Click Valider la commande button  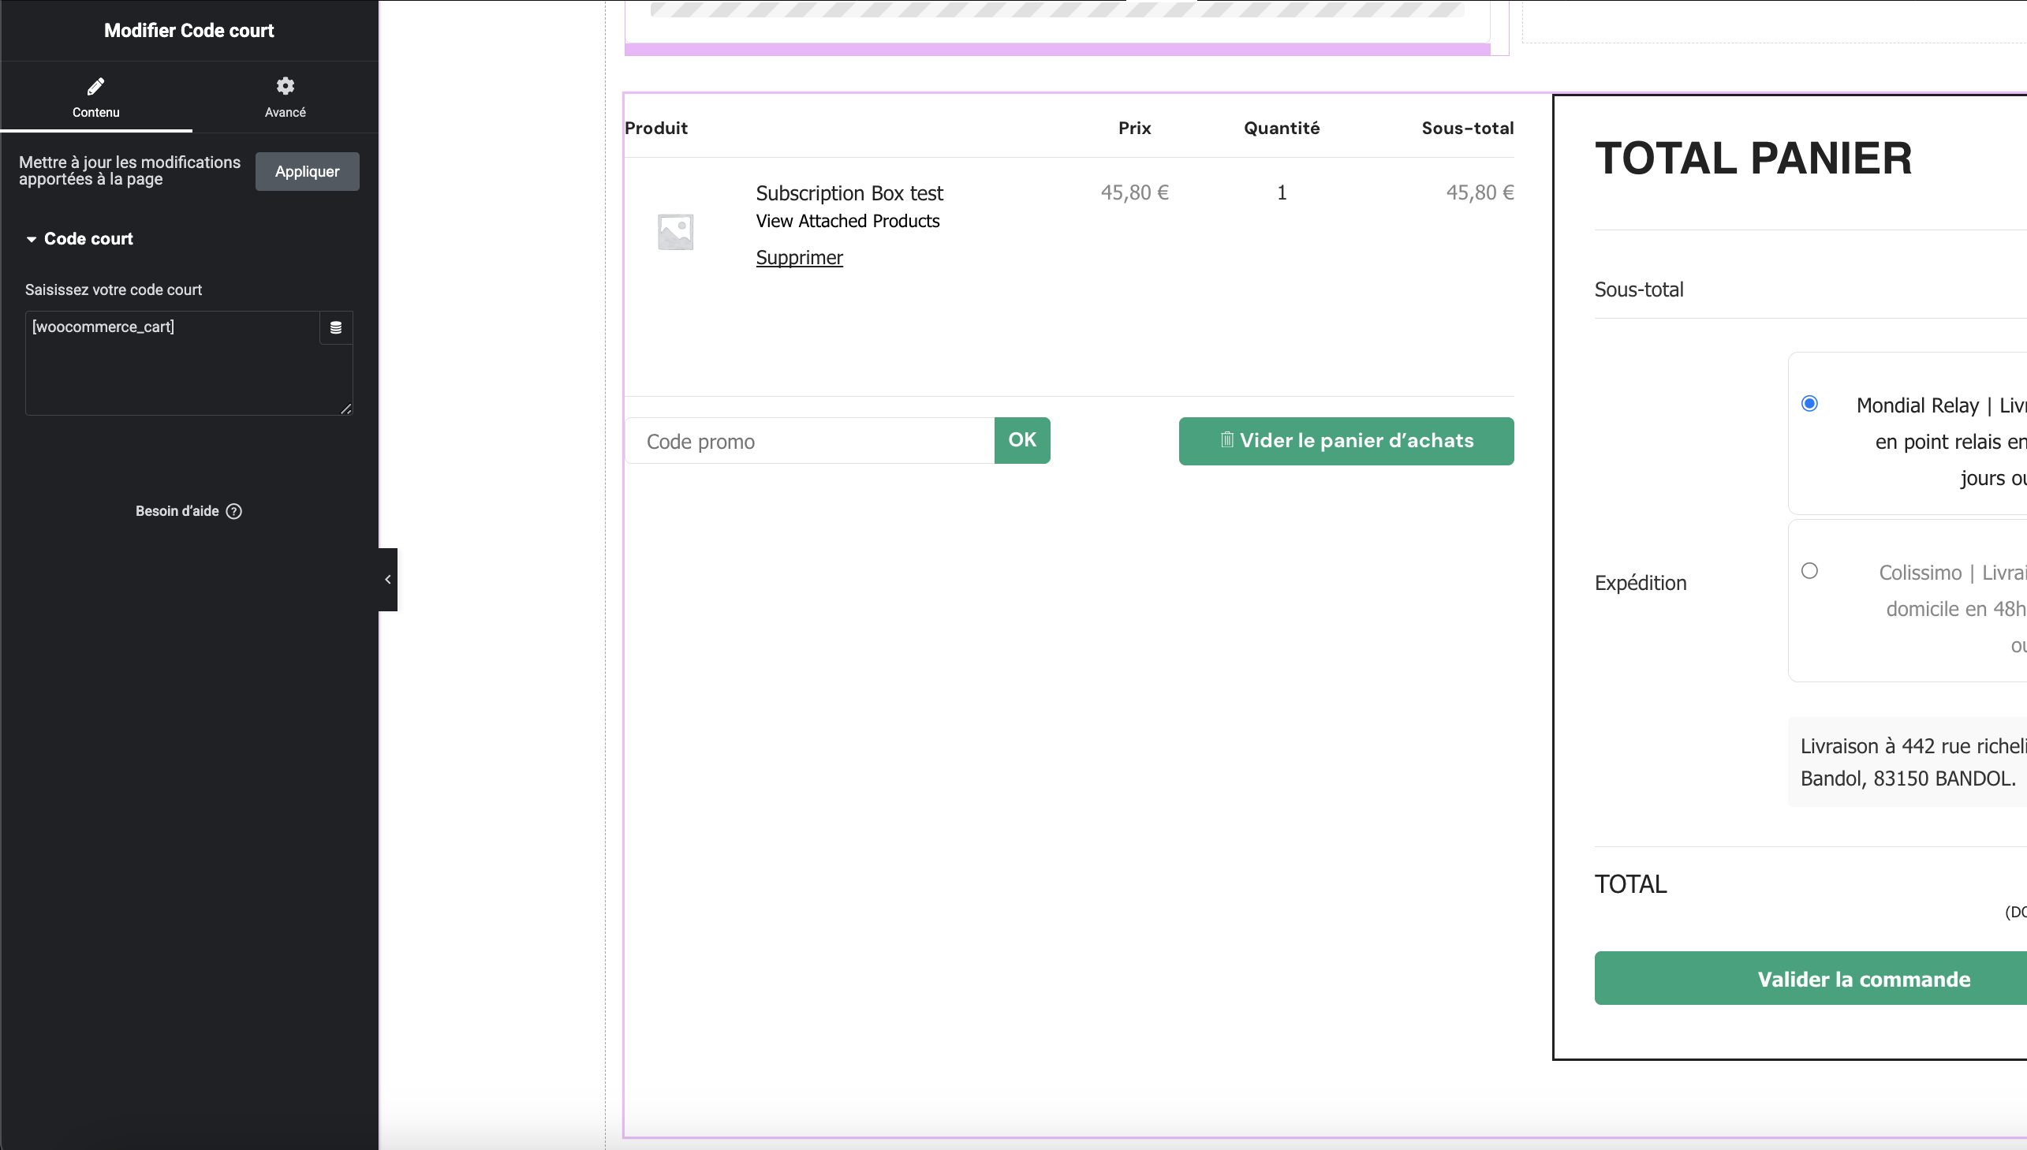[x=1811, y=978]
